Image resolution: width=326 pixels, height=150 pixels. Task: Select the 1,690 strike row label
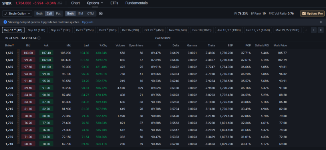(x=9, y=74)
